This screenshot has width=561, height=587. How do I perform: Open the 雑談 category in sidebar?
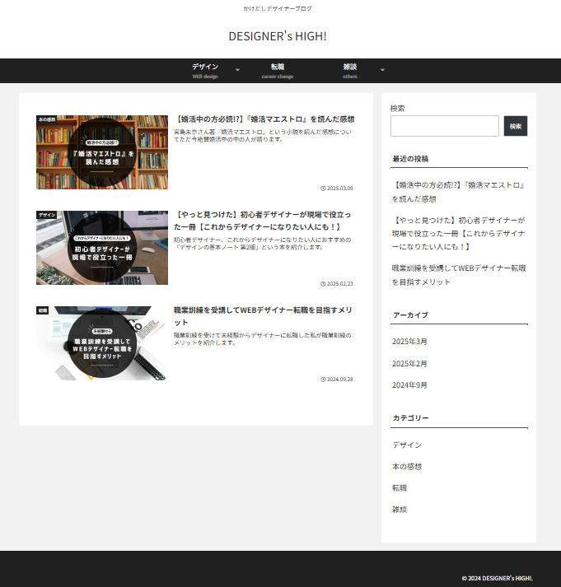tap(400, 510)
